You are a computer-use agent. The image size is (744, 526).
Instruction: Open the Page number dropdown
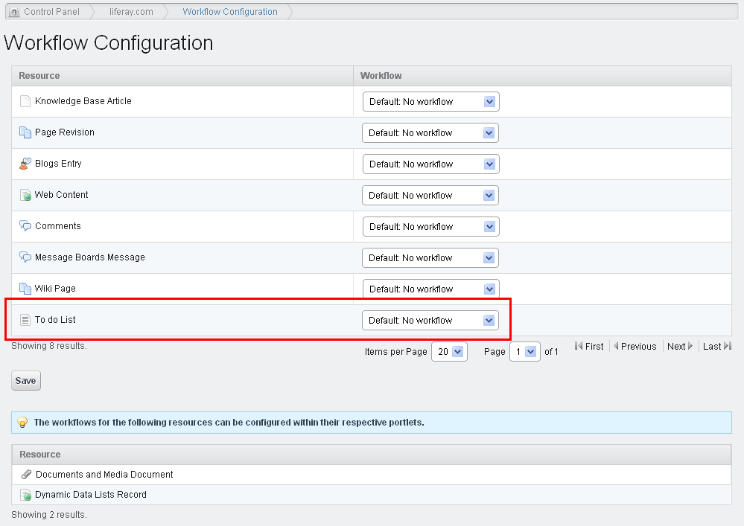525,352
